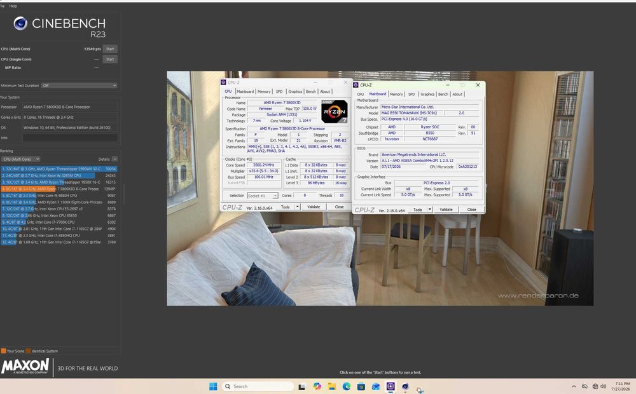
Task: Open the About tab in the right CPU-Z window
Action: pyautogui.click(x=457, y=94)
